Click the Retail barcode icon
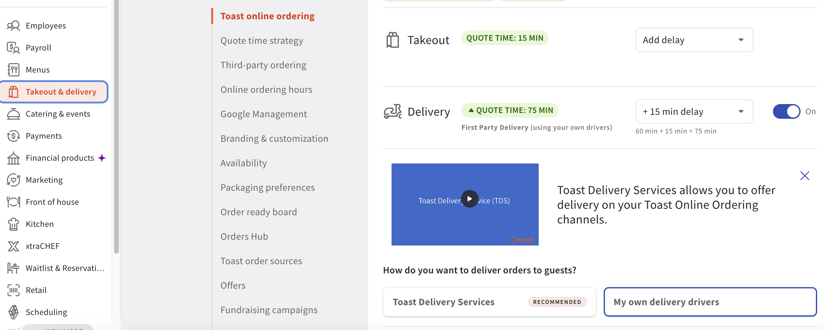 coord(13,290)
